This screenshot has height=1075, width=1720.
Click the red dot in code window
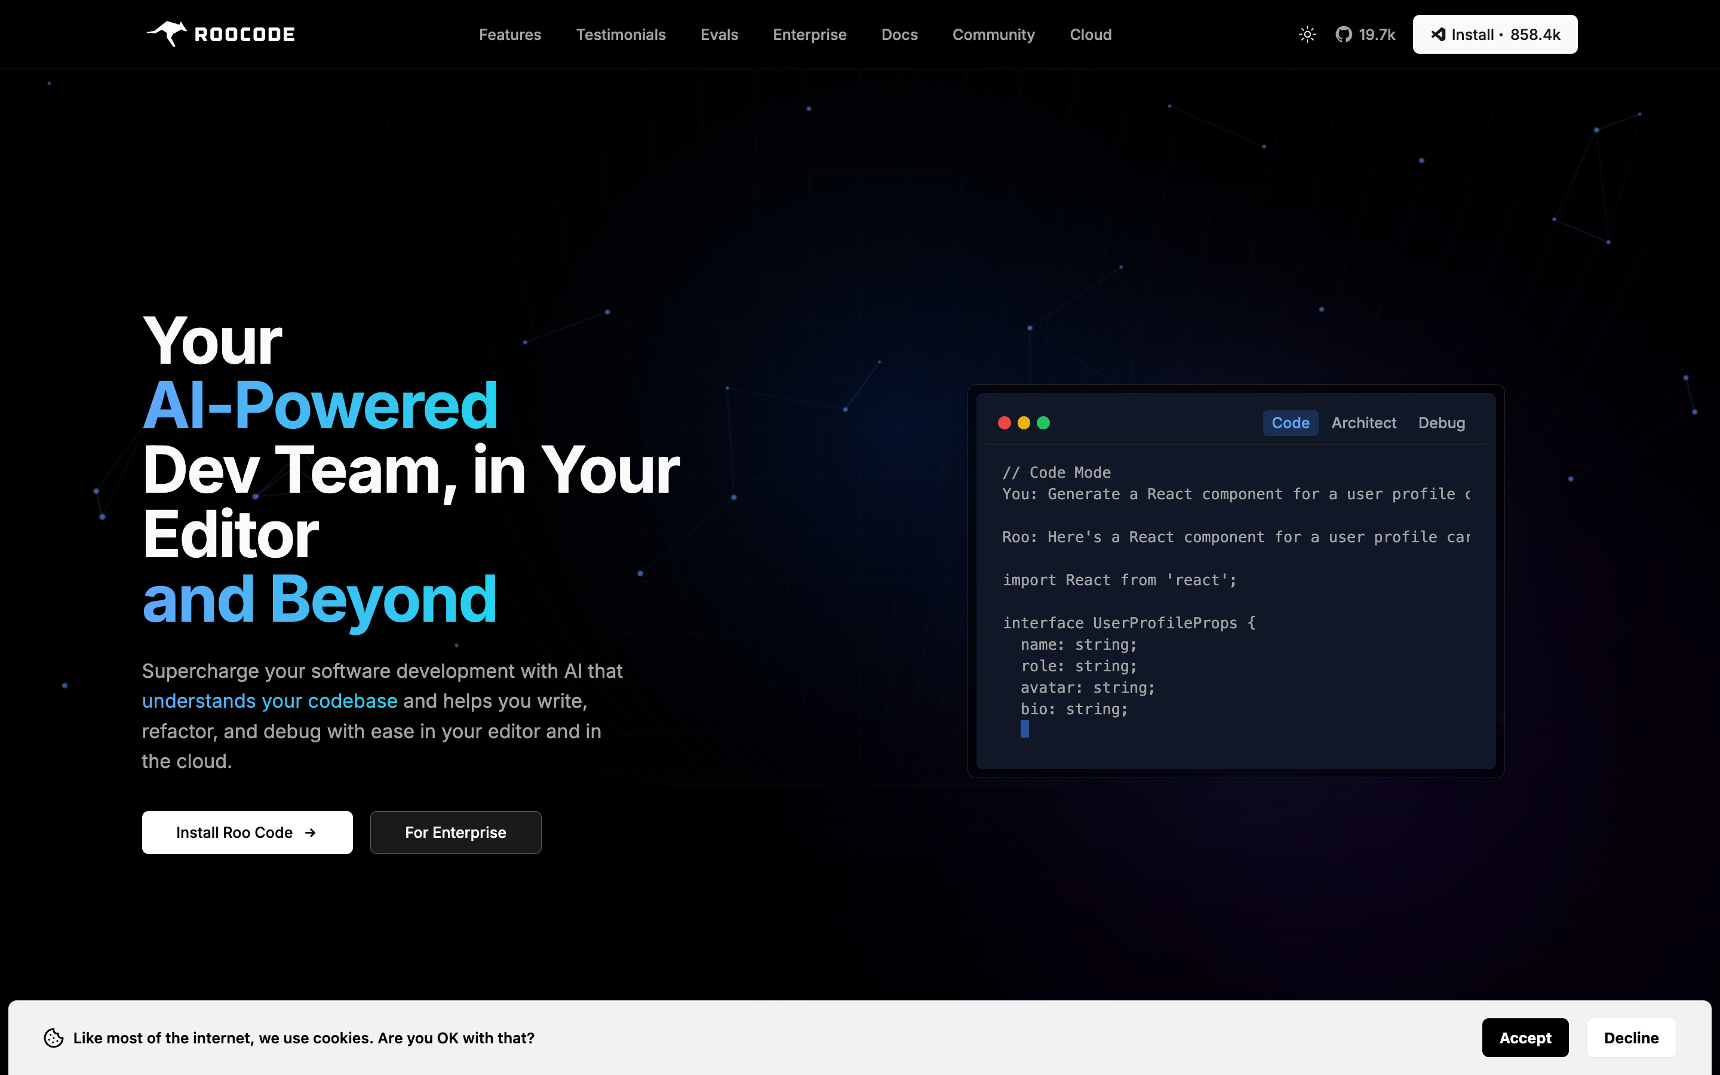pyautogui.click(x=1005, y=423)
